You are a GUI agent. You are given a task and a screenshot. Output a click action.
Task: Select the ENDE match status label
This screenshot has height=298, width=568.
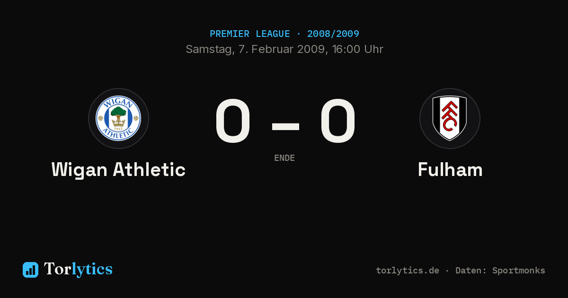click(x=284, y=158)
